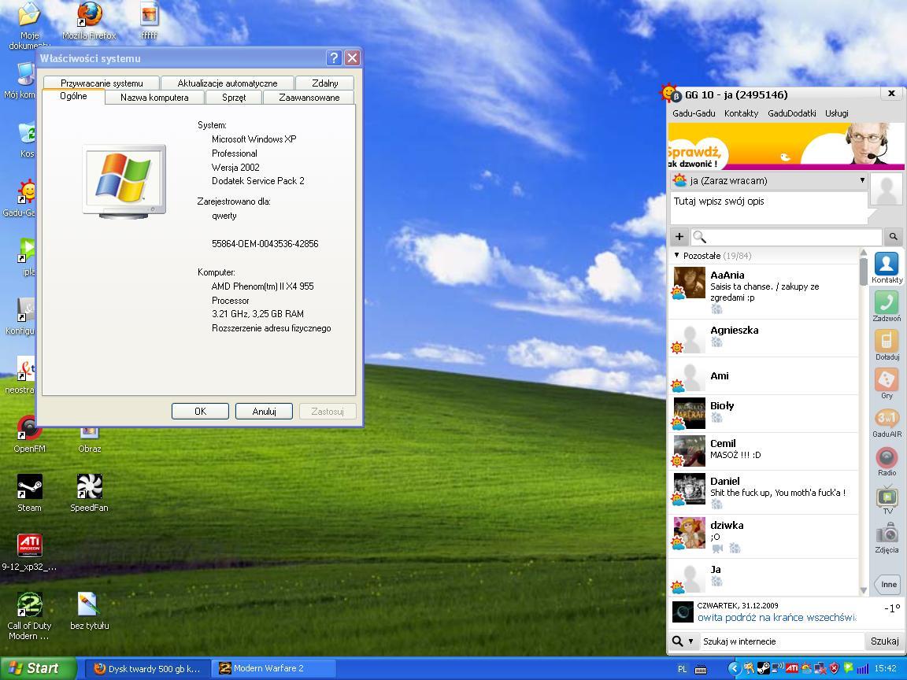Switch to the Zaawansowane tab

click(x=309, y=97)
